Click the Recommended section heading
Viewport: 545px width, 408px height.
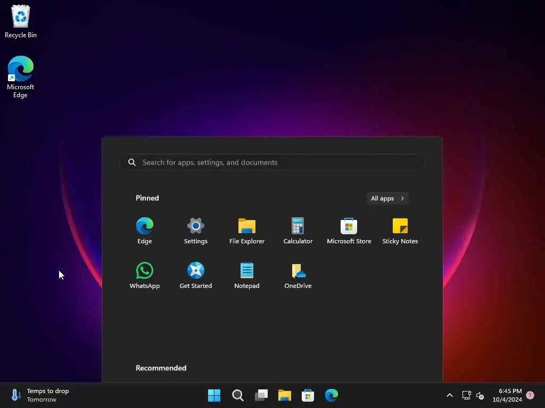click(161, 368)
